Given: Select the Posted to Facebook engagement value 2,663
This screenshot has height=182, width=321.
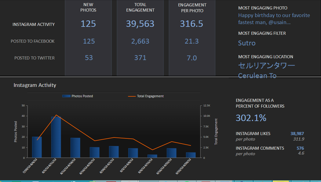Looking at the screenshot, I should click(140, 41).
